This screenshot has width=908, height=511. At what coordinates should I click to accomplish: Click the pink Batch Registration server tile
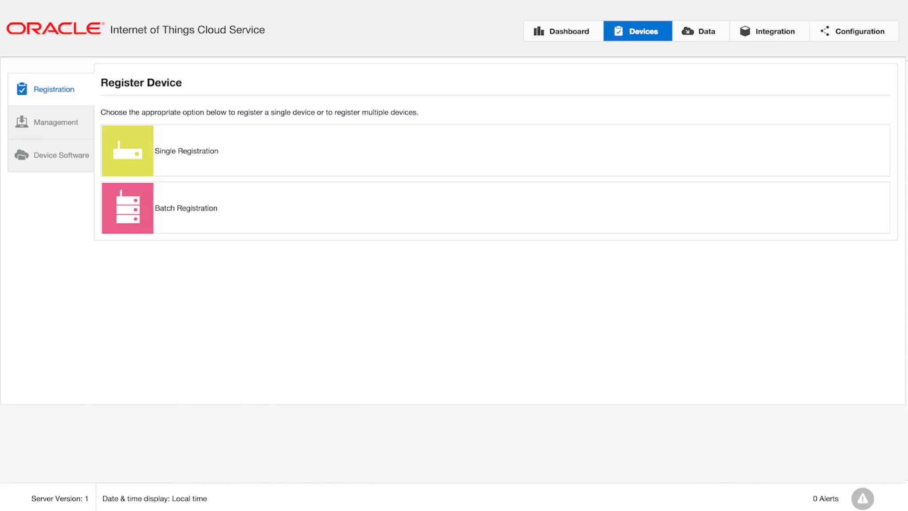[x=128, y=208]
